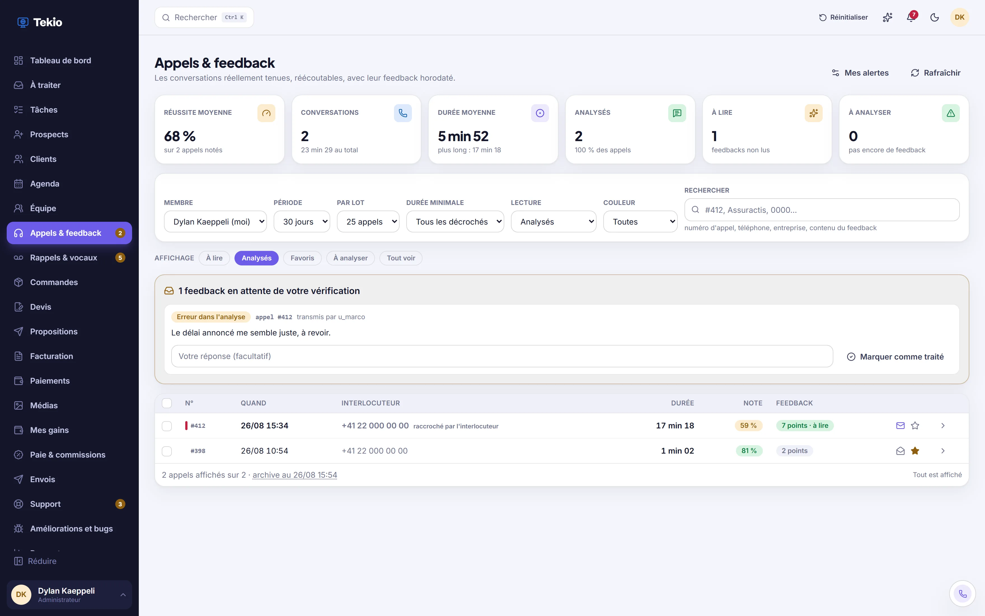Switch to dark mode with moon icon
This screenshot has height=616, width=985.
click(x=935, y=18)
